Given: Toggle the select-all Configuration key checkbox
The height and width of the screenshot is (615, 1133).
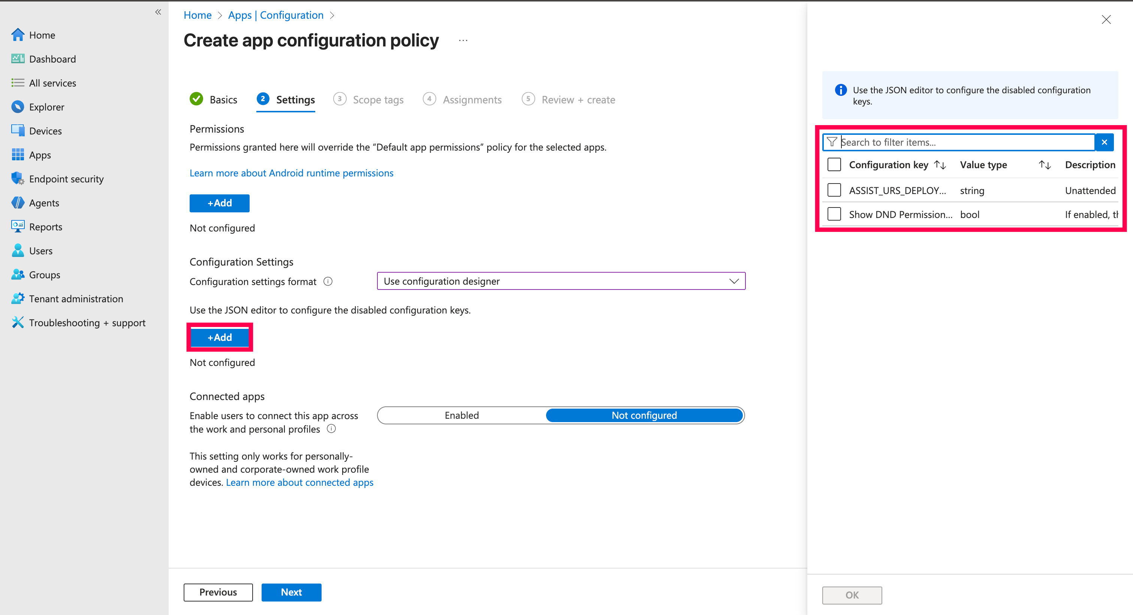Looking at the screenshot, I should coord(834,164).
